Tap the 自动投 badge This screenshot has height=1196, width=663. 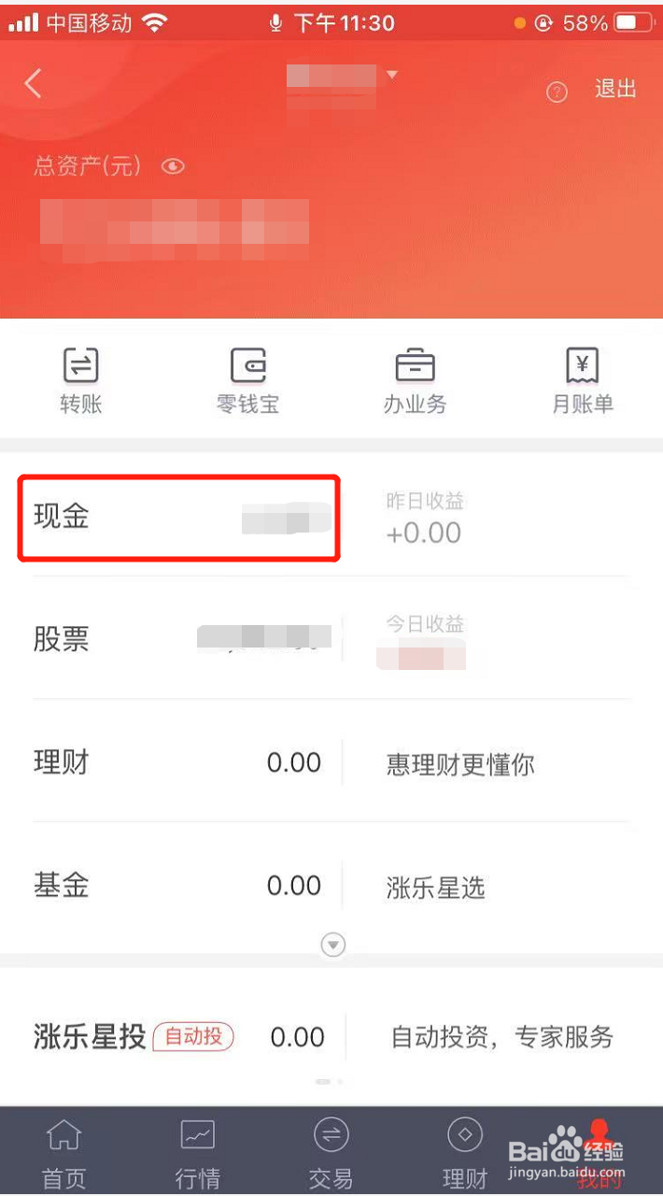(x=193, y=1036)
